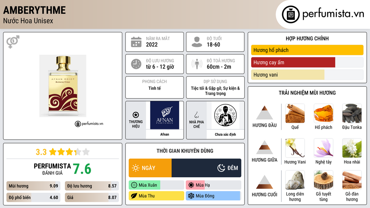
Task: Click the top notes pyramid icon
Action: pyautogui.click(x=264, y=113)
